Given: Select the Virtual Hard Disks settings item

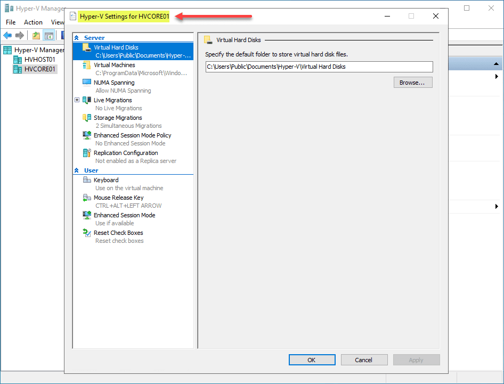Looking at the screenshot, I should [x=133, y=52].
